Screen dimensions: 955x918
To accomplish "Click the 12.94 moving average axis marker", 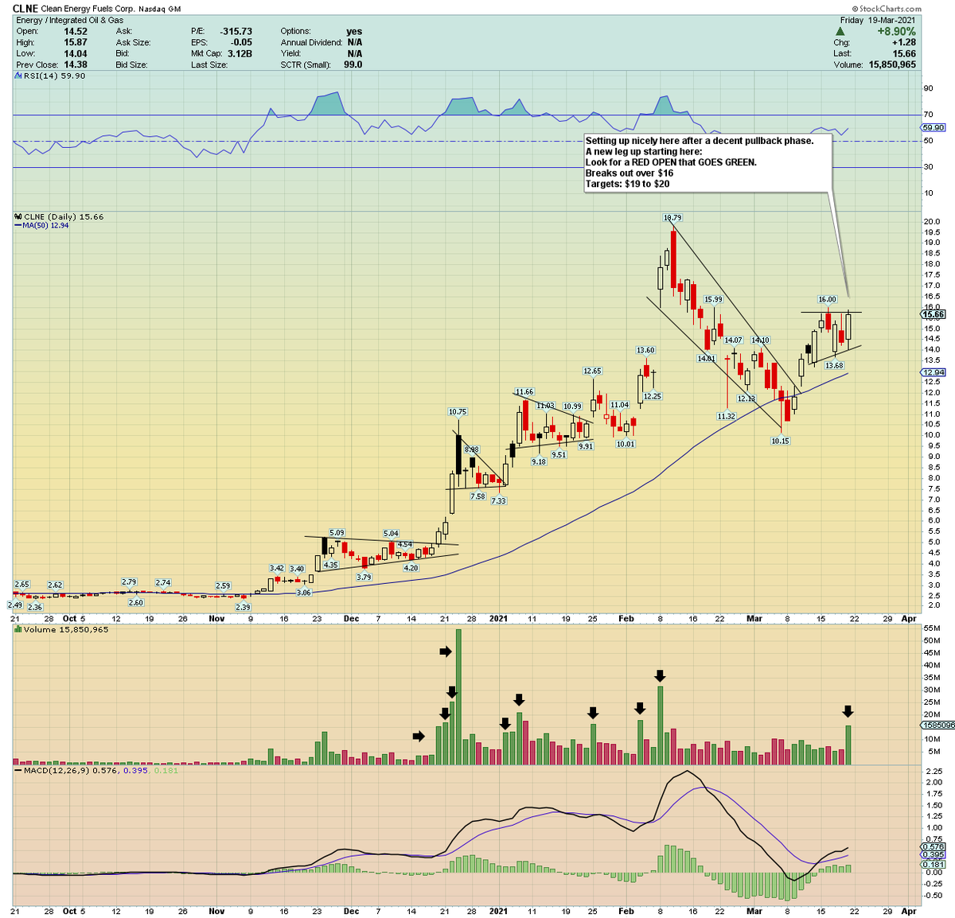I will (x=933, y=372).
